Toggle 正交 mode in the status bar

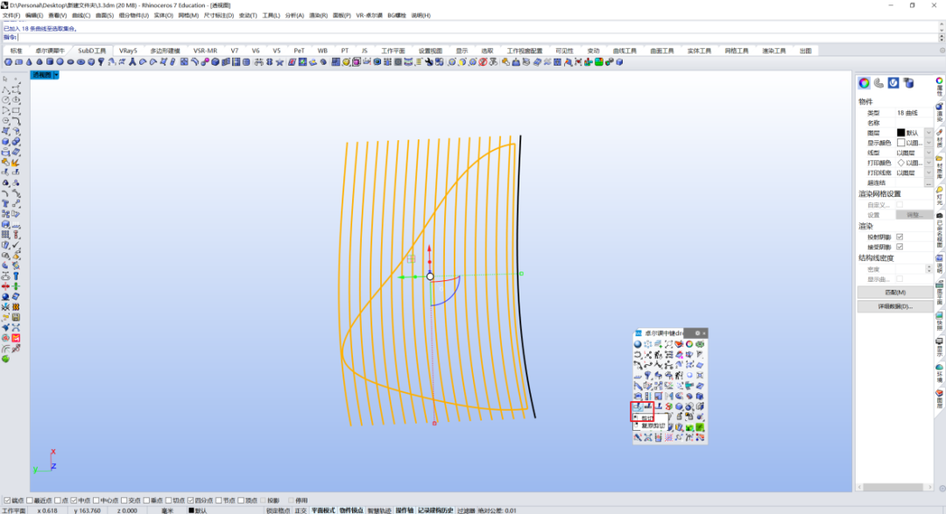click(x=300, y=510)
